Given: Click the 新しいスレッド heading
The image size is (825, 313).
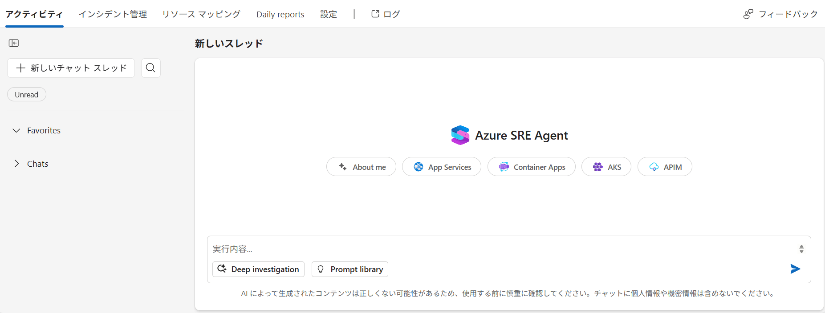Looking at the screenshot, I should [x=229, y=44].
